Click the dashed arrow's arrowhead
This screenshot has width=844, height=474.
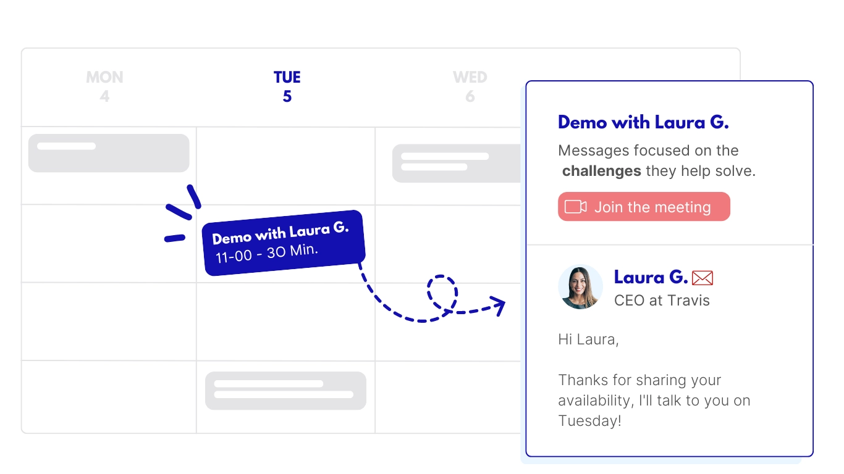(497, 304)
